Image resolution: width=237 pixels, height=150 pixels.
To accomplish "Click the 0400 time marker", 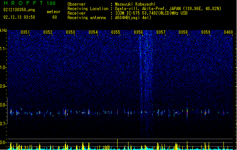I will click(x=228, y=32).
